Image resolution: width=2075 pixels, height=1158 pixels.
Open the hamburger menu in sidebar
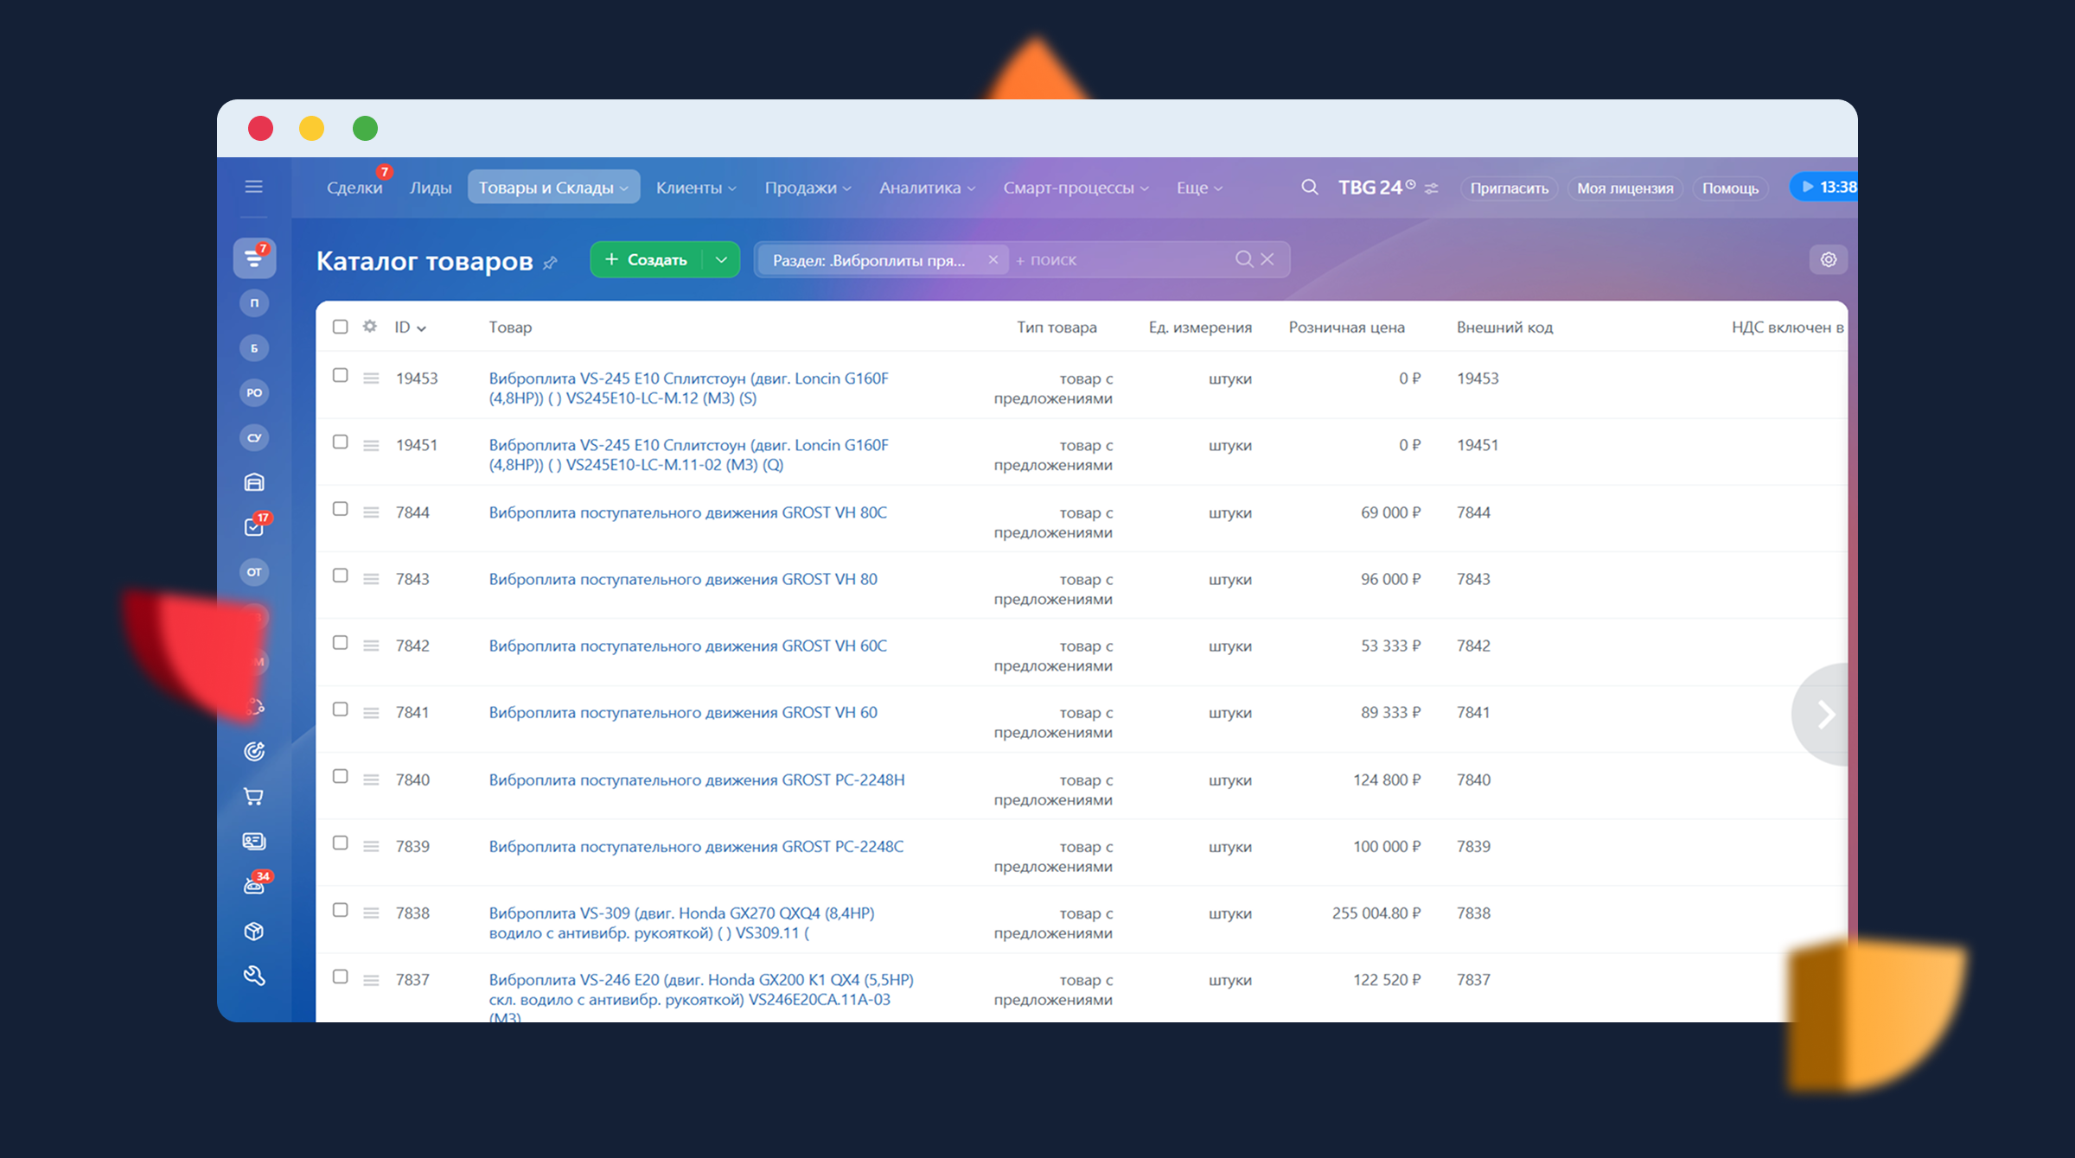click(x=253, y=187)
